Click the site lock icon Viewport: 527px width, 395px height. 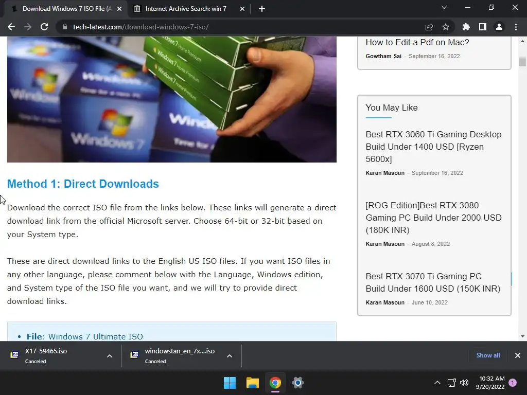(x=65, y=27)
